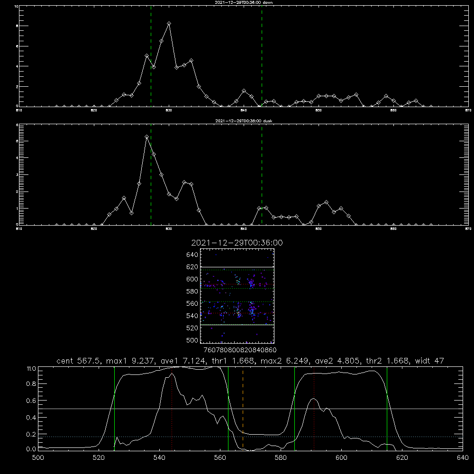474x474 pixels.
Task: Click the 'cent 567.5' value in the stats line
Action: [x=79, y=361]
